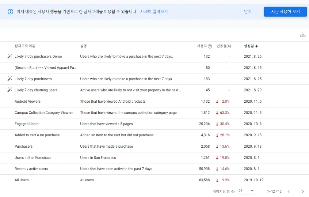Screen dimensions: 309x197
Task: Click the user count 63,588
Action: (205, 180)
